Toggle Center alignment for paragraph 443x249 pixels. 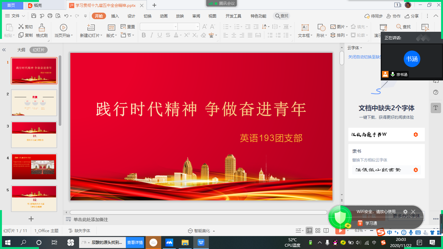234,35
